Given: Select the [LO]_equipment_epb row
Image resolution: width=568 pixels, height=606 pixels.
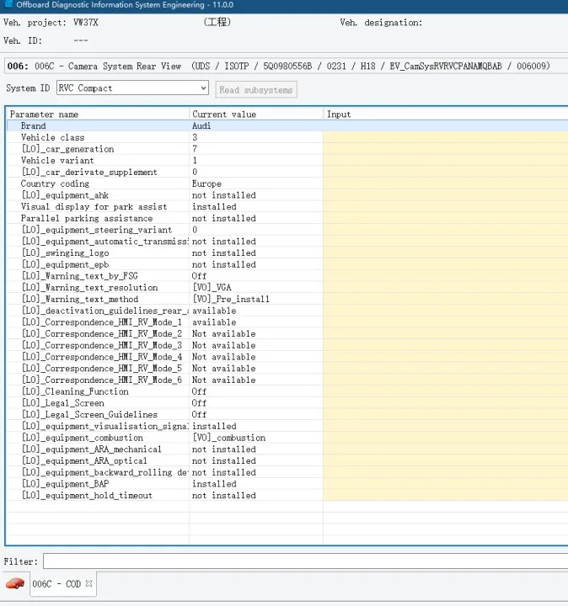Looking at the screenshot, I should tap(287, 264).
